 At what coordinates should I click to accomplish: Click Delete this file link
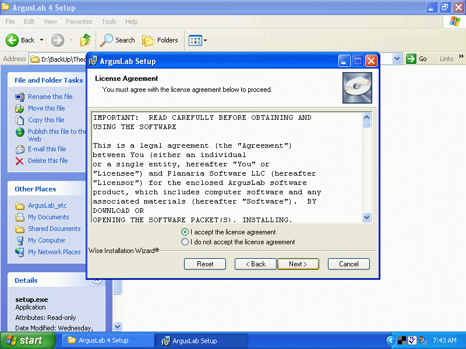48,161
